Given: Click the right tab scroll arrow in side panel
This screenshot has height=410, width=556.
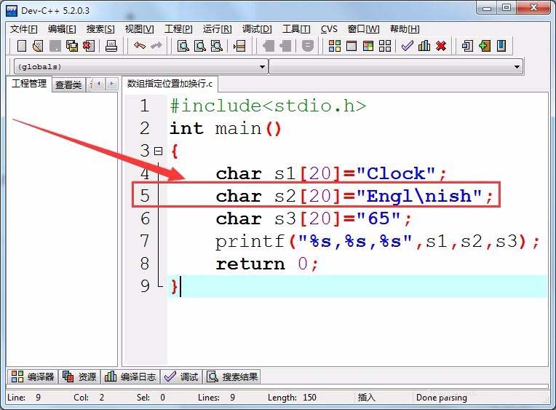Looking at the screenshot, I should (x=111, y=84).
